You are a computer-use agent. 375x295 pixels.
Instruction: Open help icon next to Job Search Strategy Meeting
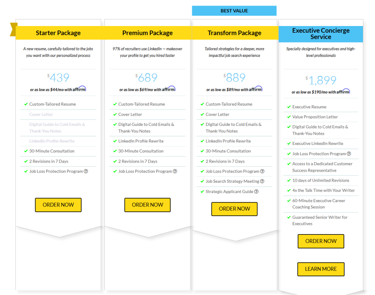[262, 181]
